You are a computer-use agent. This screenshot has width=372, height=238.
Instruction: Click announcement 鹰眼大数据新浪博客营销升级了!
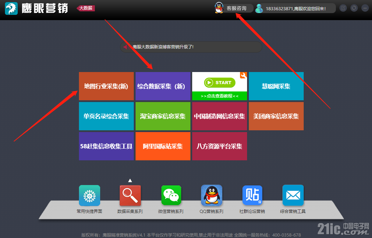[163, 47]
